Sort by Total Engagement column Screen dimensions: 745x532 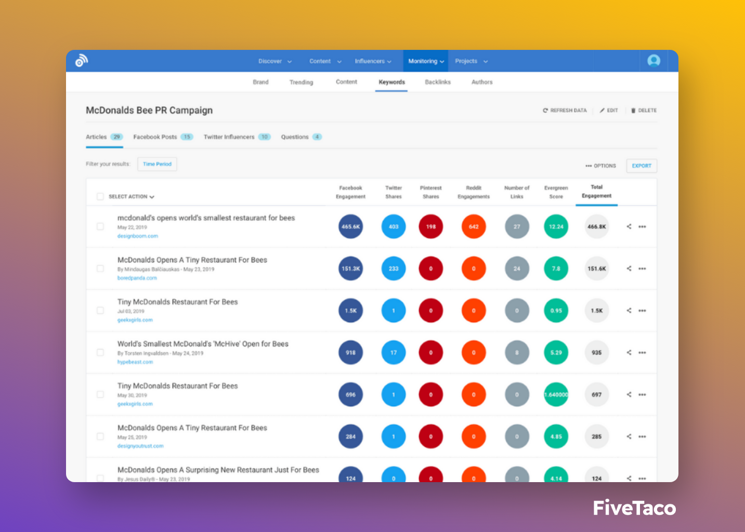pos(597,192)
